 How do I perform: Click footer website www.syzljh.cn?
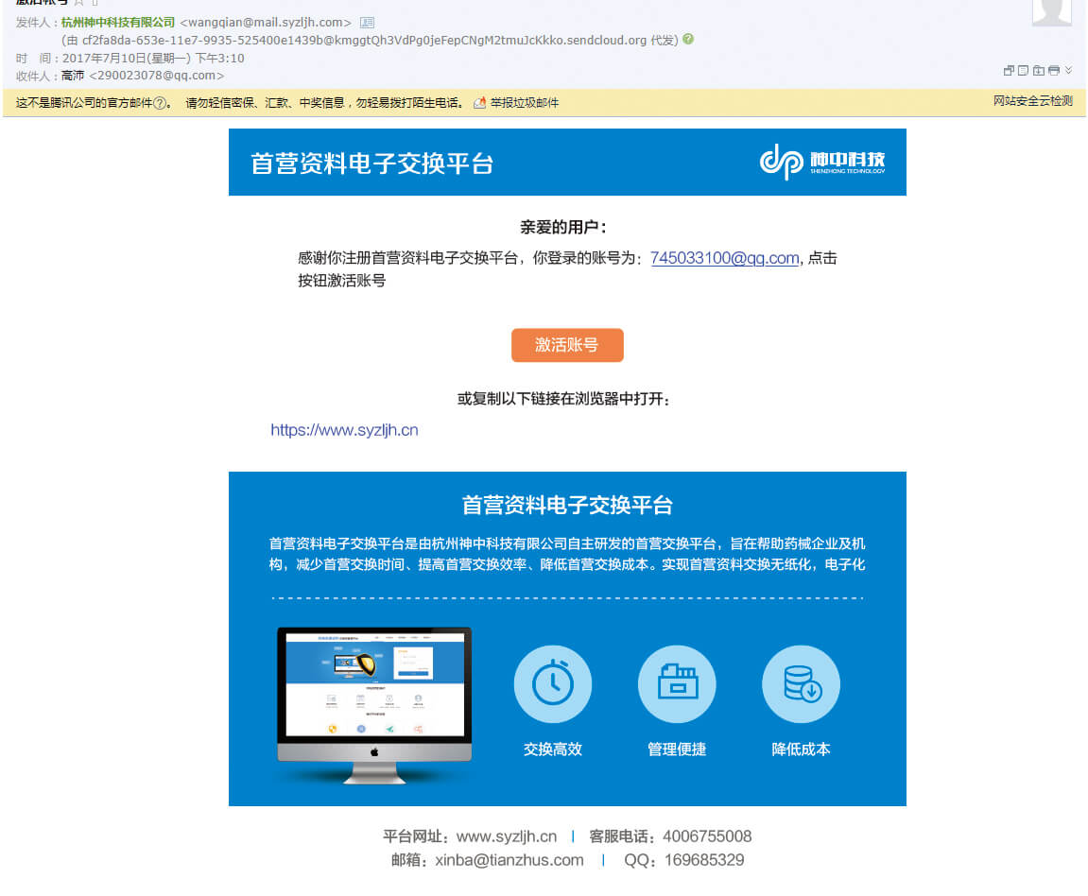(x=507, y=836)
